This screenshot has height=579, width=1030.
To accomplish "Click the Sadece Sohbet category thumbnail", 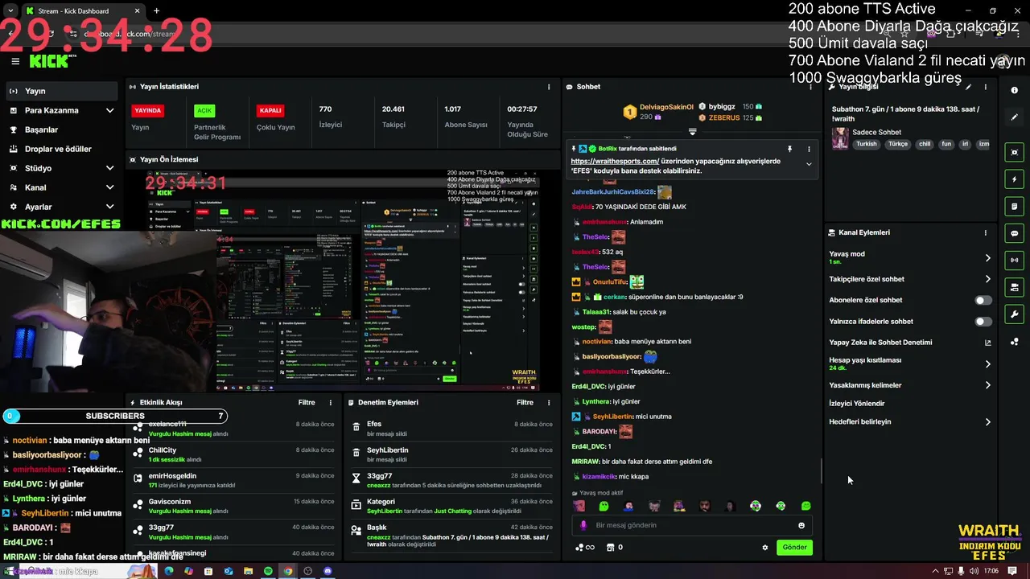I will pyautogui.click(x=840, y=138).
